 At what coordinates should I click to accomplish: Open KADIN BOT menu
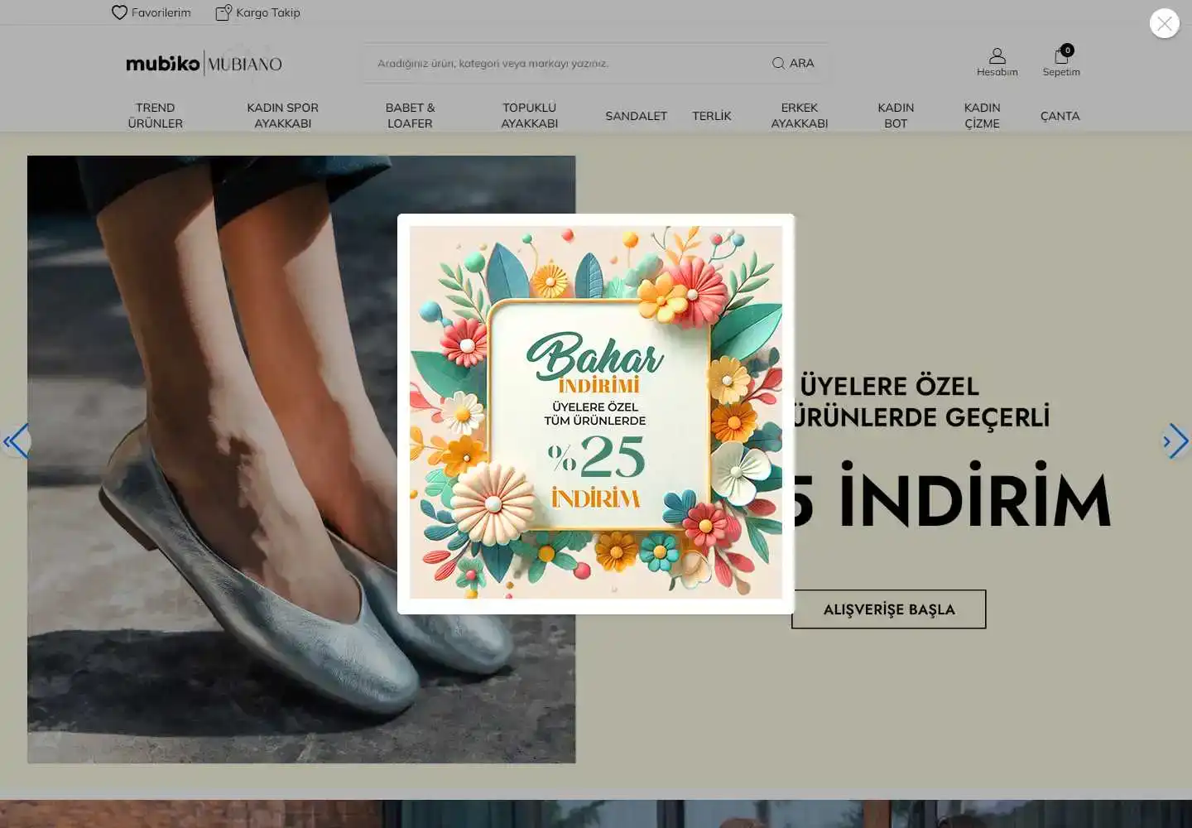point(896,115)
